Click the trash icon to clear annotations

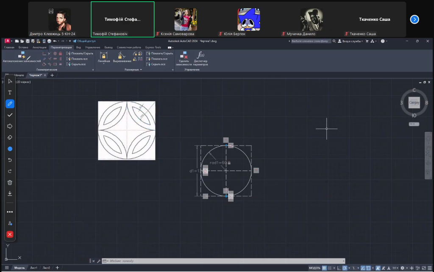click(10, 182)
